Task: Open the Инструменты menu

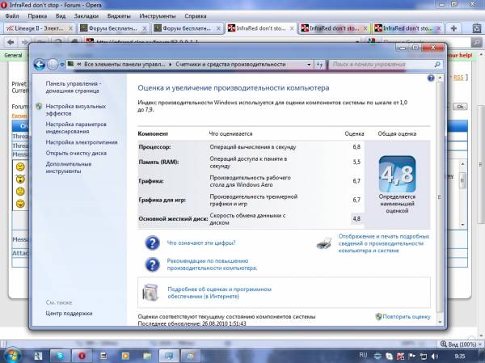Action: (158, 16)
